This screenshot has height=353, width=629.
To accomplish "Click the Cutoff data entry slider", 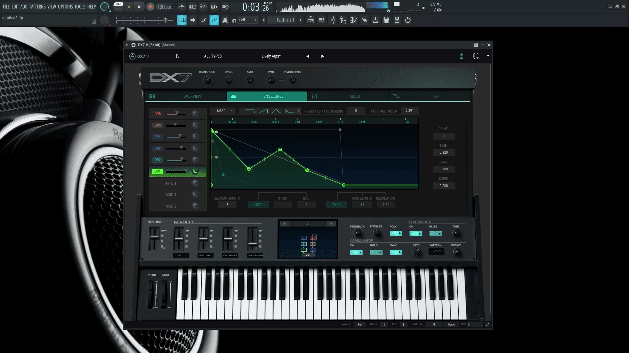I will tap(179, 239).
